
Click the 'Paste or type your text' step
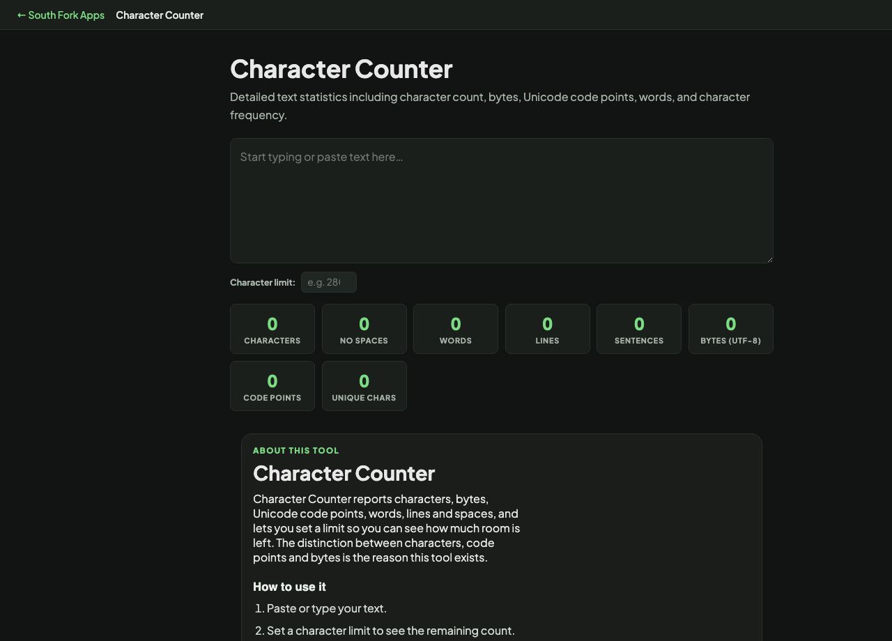tap(327, 608)
